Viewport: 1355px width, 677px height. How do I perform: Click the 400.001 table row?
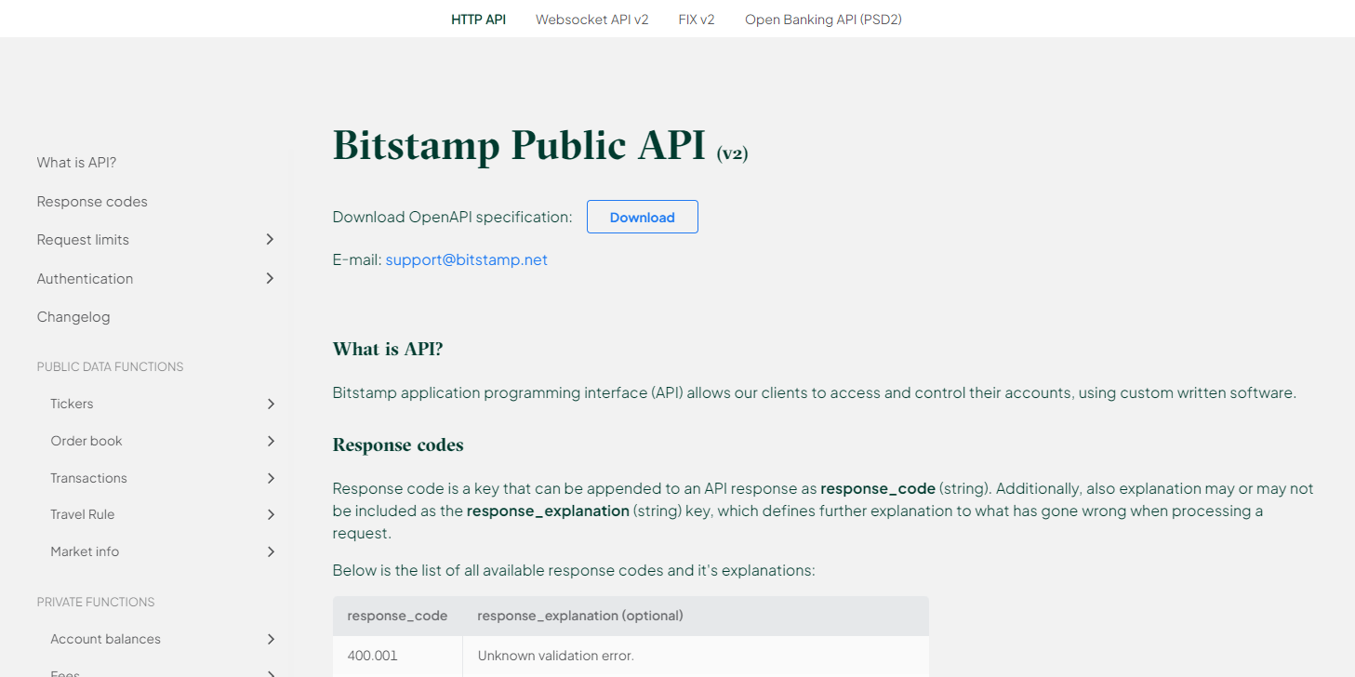click(x=372, y=655)
